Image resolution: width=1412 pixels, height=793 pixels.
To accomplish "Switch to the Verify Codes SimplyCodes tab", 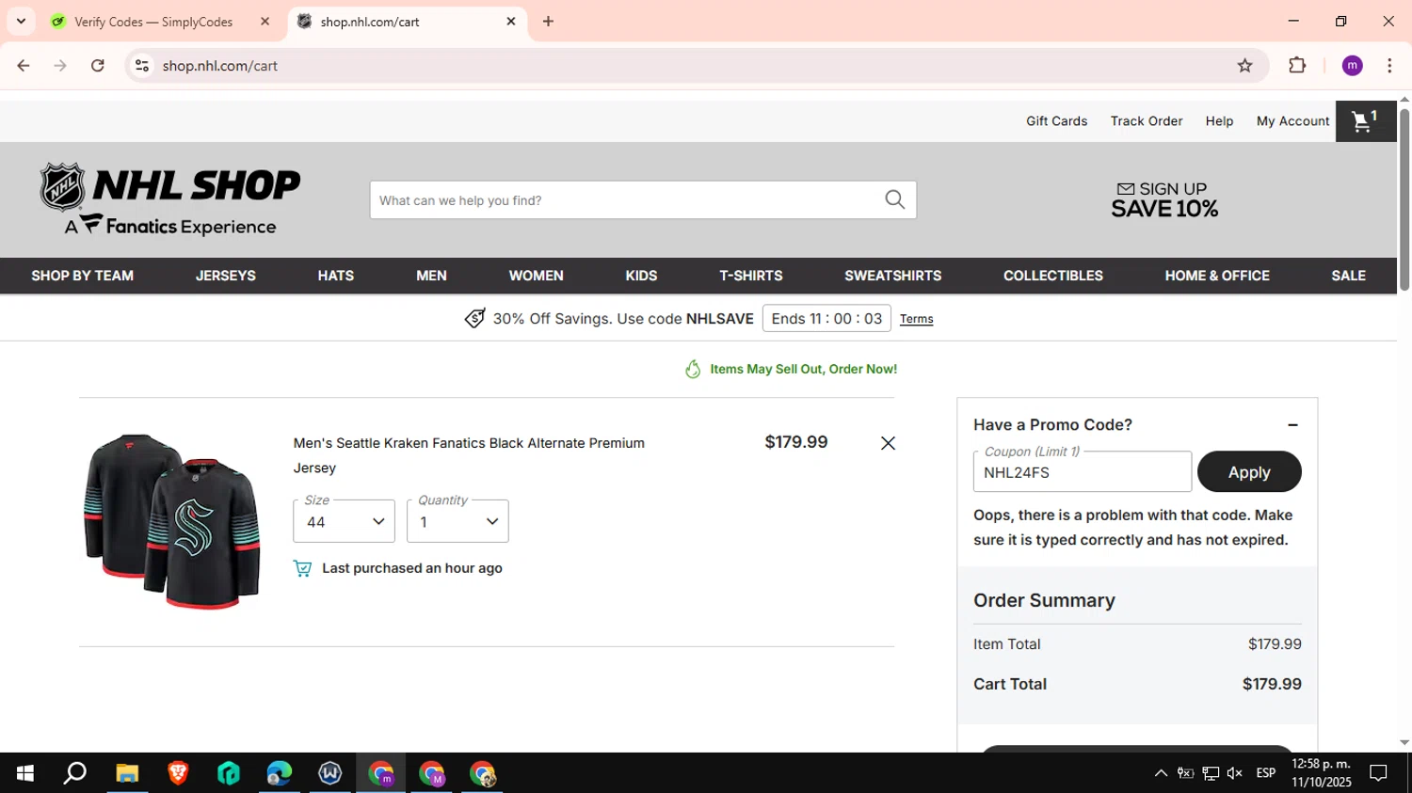I will coord(153,21).
